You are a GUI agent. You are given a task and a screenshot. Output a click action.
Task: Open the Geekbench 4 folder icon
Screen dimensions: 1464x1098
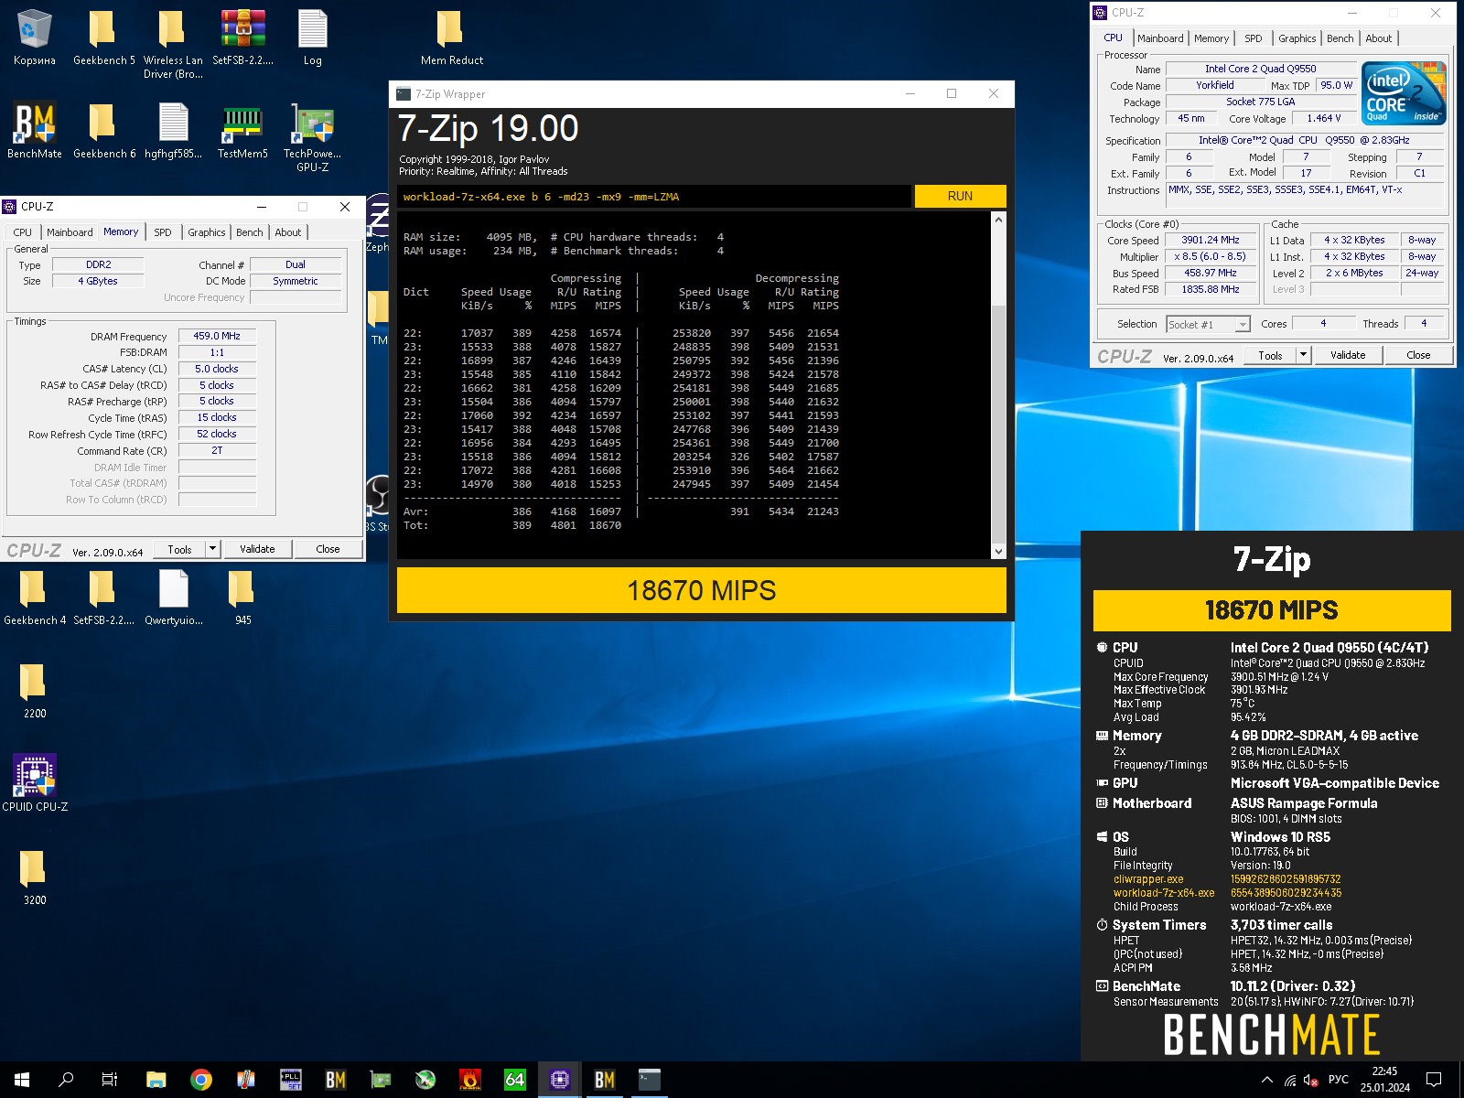(35, 597)
